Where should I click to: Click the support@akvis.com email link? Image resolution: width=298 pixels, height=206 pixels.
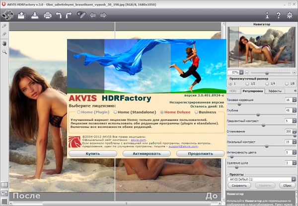(183, 146)
